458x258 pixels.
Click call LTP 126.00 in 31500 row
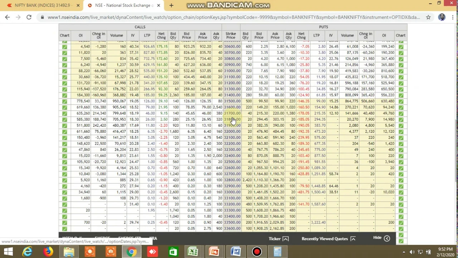[149, 101]
